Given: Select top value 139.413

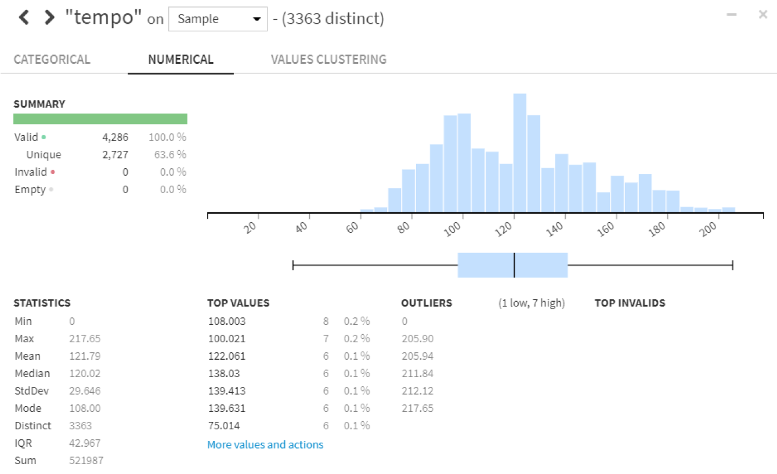Looking at the screenshot, I should click(x=226, y=391).
